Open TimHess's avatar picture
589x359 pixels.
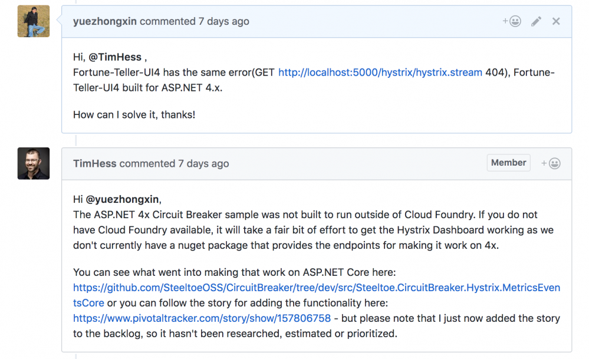pos(34,163)
